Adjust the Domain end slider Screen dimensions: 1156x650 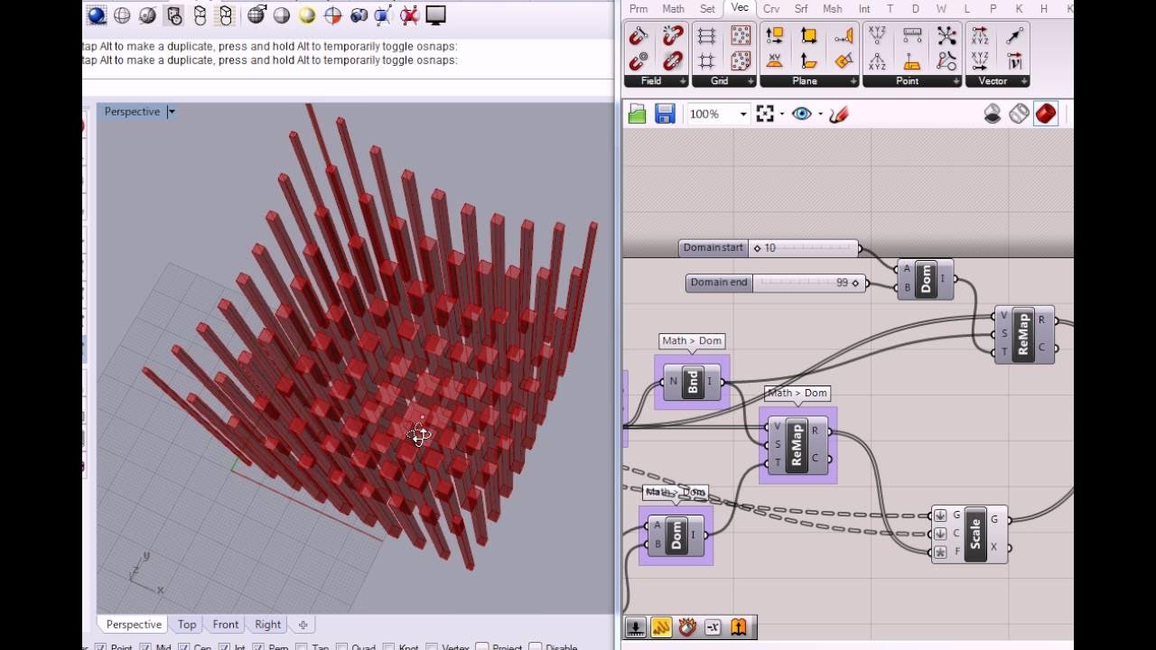point(777,283)
